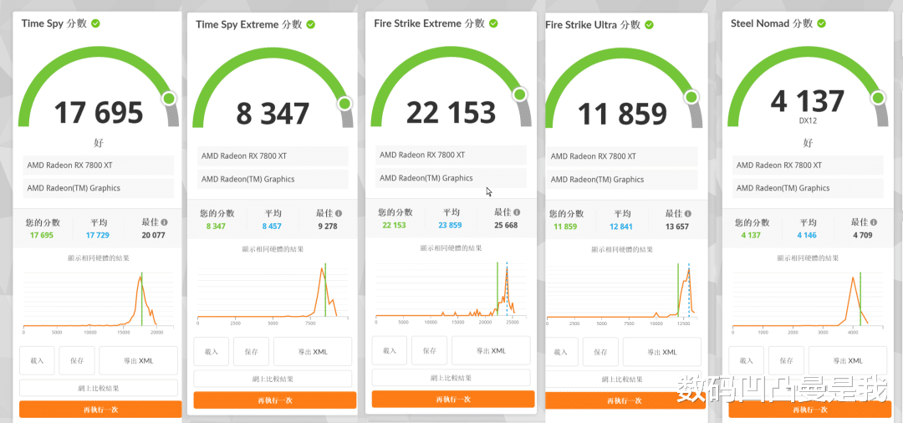Click the Fire Strike Extreme gauge end knob
Screen dimensions: 903x423
(521, 94)
